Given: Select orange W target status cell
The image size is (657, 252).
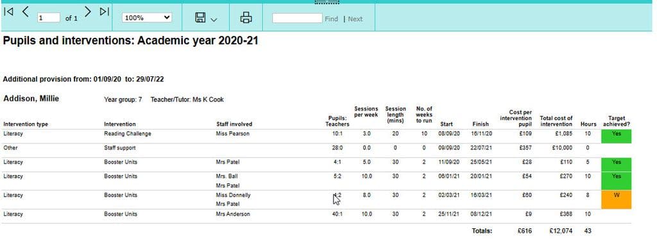Looking at the screenshot, I should coord(616,199).
